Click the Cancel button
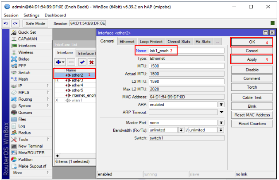Image resolution: width=279 pixels, height=180 pixels. [x=252, y=51]
